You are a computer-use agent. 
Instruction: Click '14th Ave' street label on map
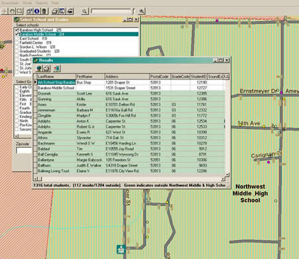click(249, 123)
